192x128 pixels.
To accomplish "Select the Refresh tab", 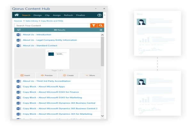I will point(68,15).
